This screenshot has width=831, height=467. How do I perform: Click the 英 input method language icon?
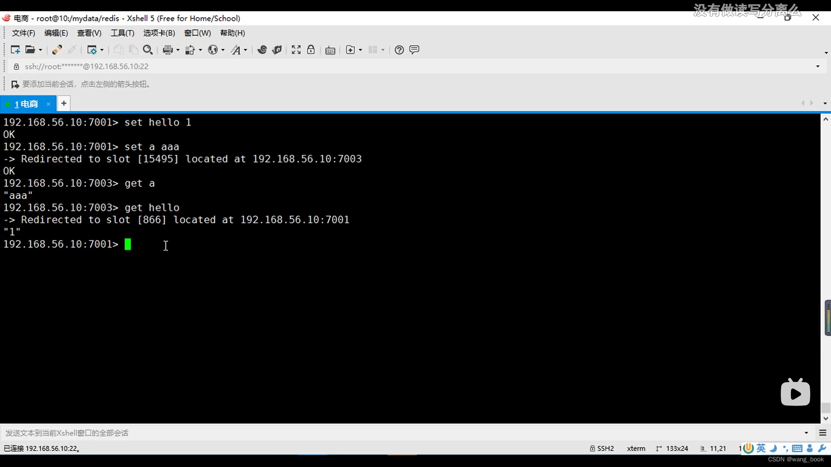pos(761,448)
